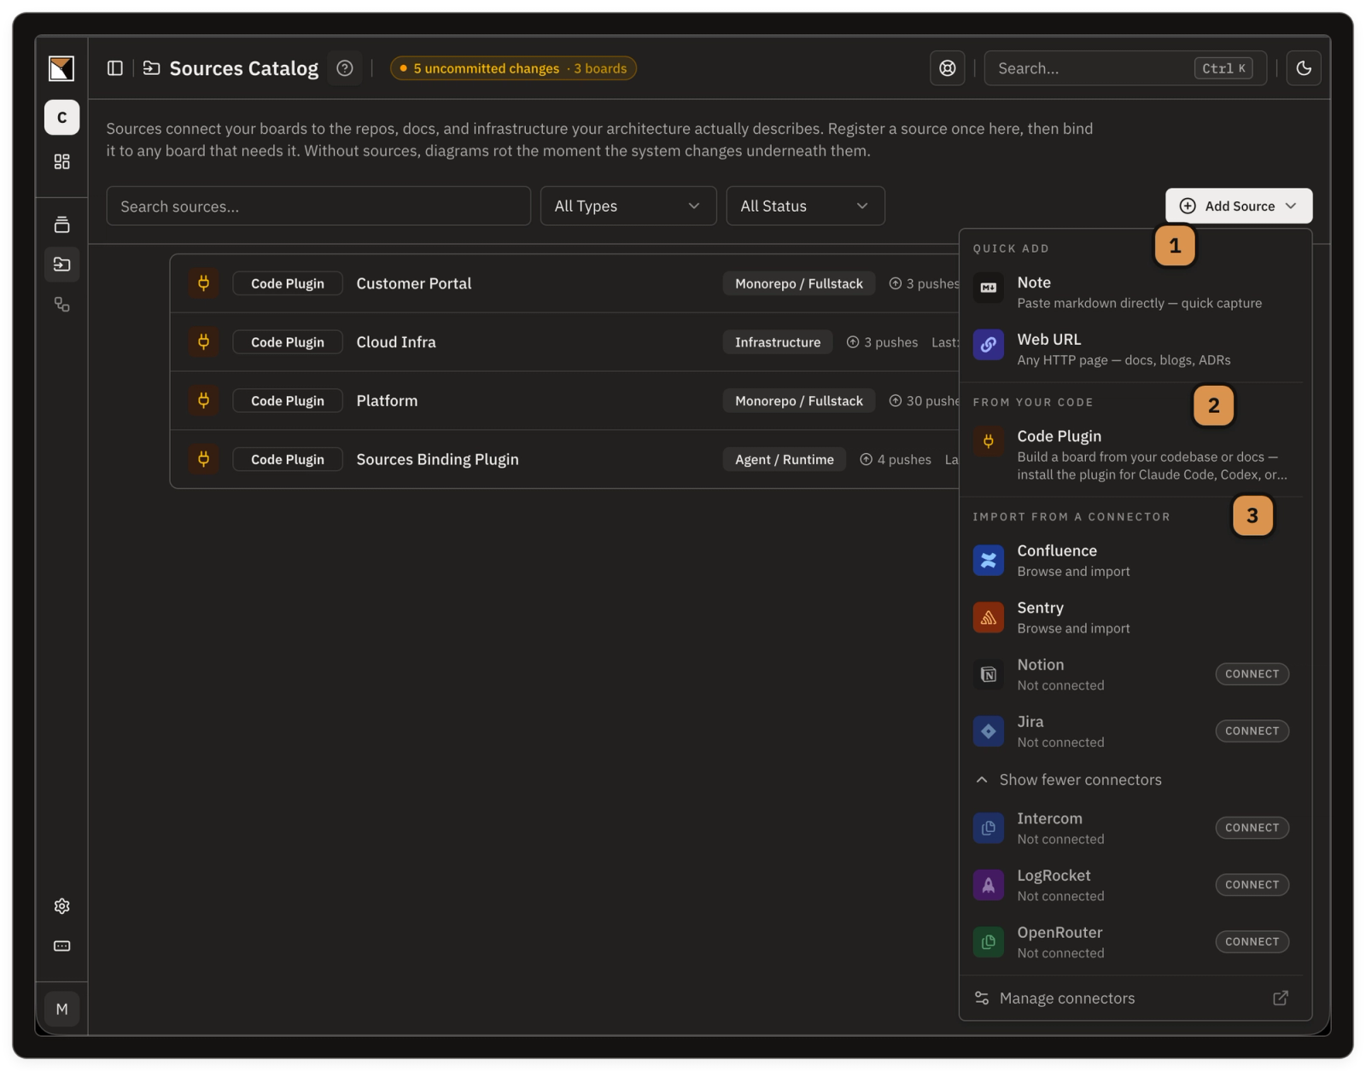Open the M user avatar
This screenshot has width=1366, height=1071.
tap(61, 1010)
